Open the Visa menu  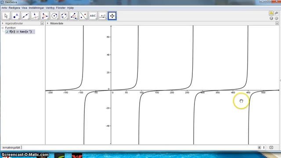(x=24, y=8)
